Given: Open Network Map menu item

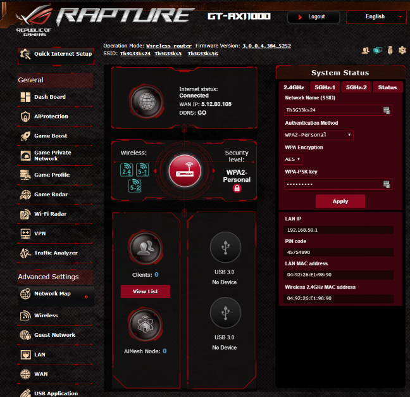Looking at the screenshot, I should tap(56, 295).
